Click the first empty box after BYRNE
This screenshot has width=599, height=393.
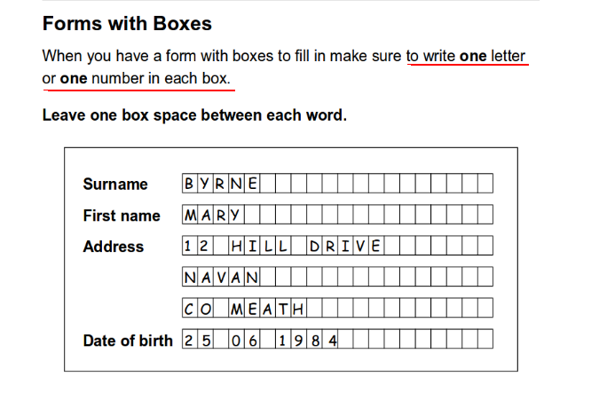point(268,185)
